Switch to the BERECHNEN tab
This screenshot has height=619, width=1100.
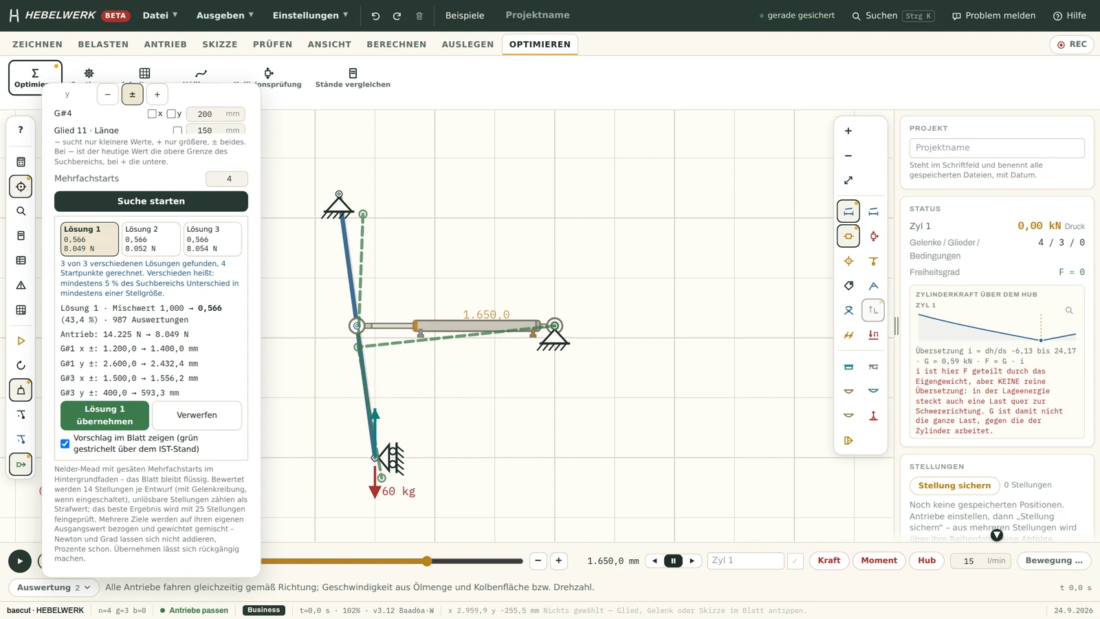[397, 44]
